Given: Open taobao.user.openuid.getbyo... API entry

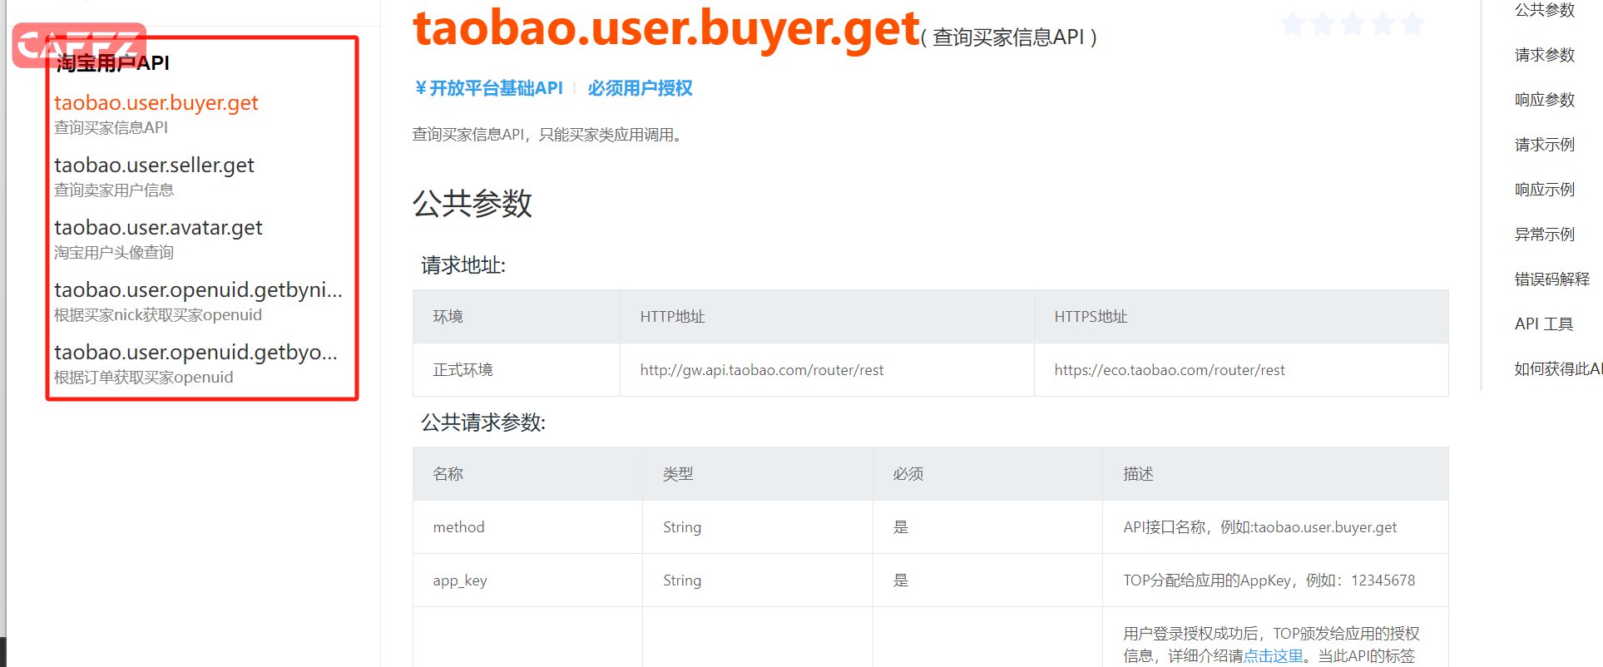Looking at the screenshot, I should click(195, 353).
